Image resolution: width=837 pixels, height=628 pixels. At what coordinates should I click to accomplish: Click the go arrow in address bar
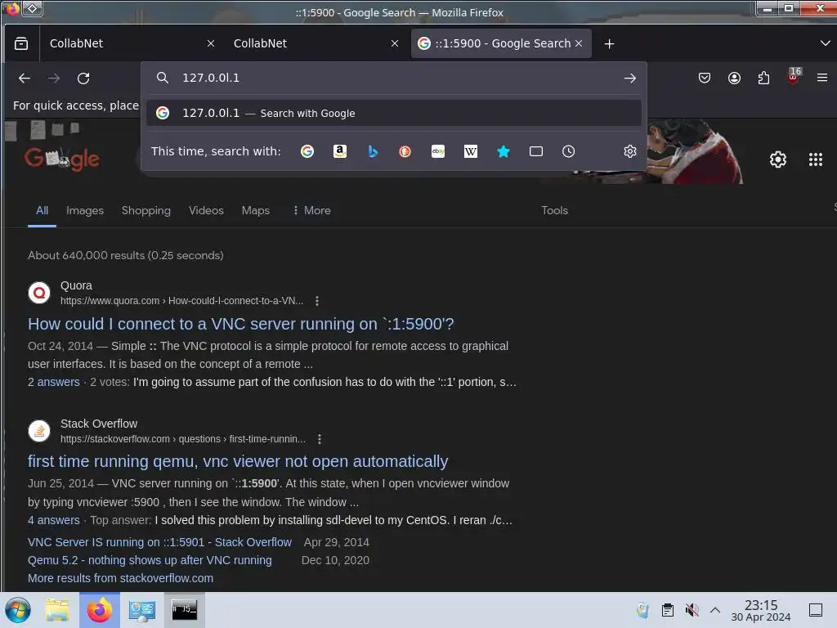(x=630, y=78)
